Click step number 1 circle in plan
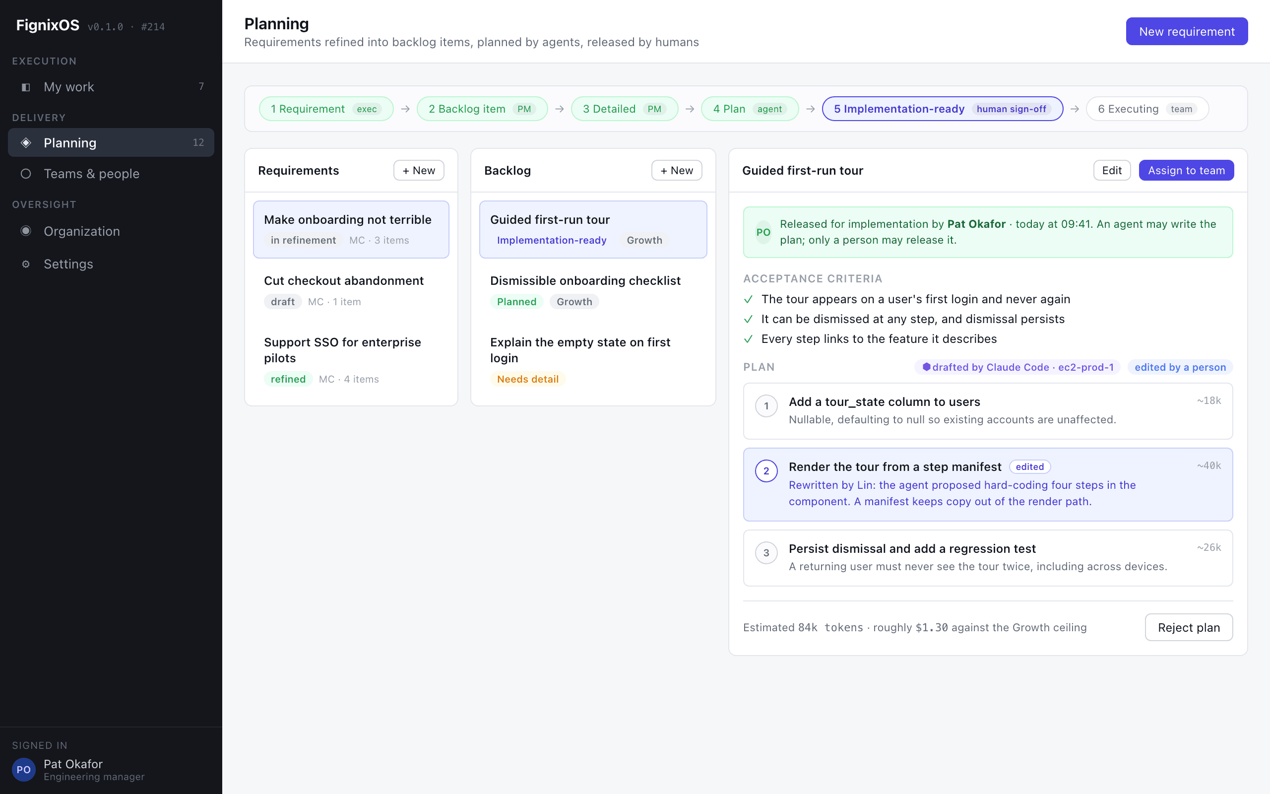 coord(766,406)
